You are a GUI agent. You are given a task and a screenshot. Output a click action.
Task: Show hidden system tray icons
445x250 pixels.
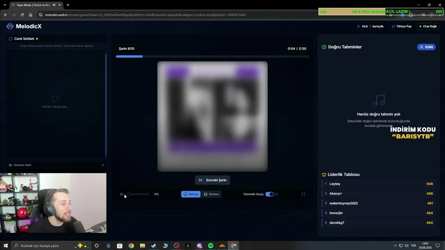click(395, 246)
